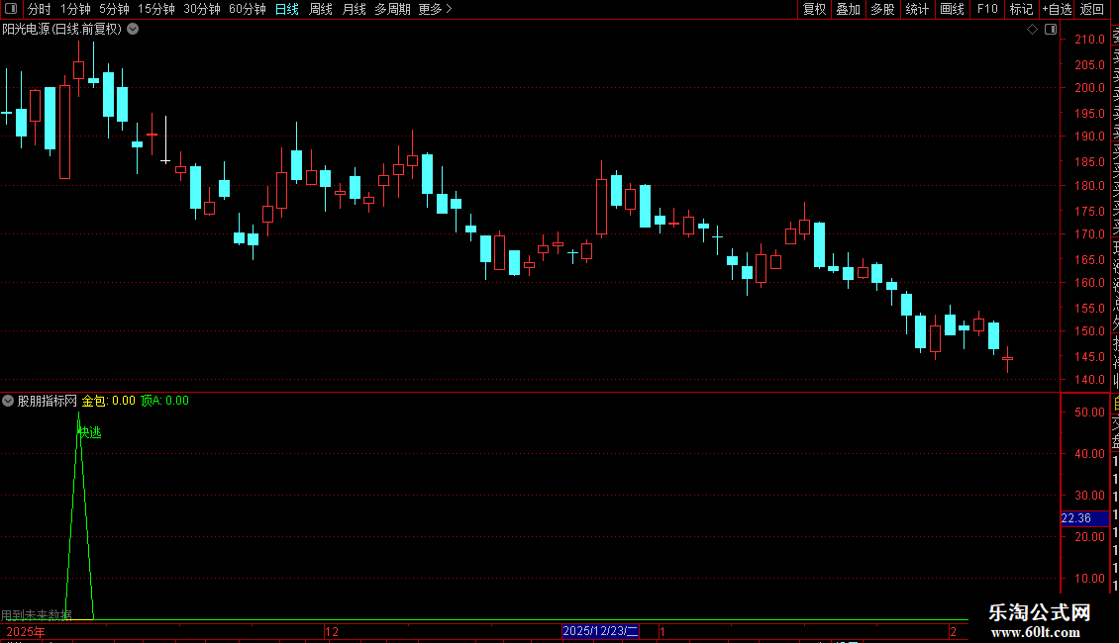Click the 金包: 0.00 indicator value
1119x643 pixels.
[109, 401]
